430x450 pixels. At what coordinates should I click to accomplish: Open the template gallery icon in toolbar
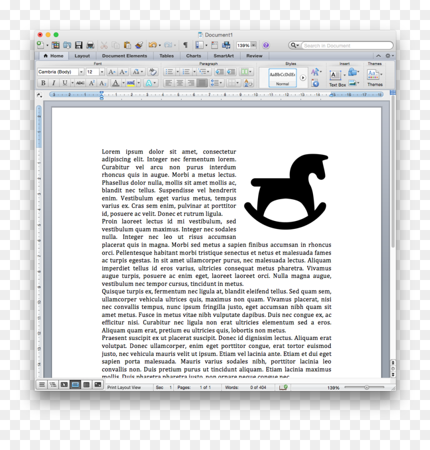[x=55, y=45]
